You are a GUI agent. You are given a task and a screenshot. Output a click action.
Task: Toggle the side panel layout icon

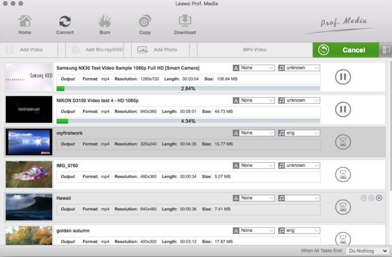click(386, 50)
